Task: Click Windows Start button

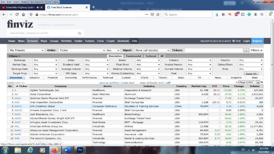Action: coord(5,150)
